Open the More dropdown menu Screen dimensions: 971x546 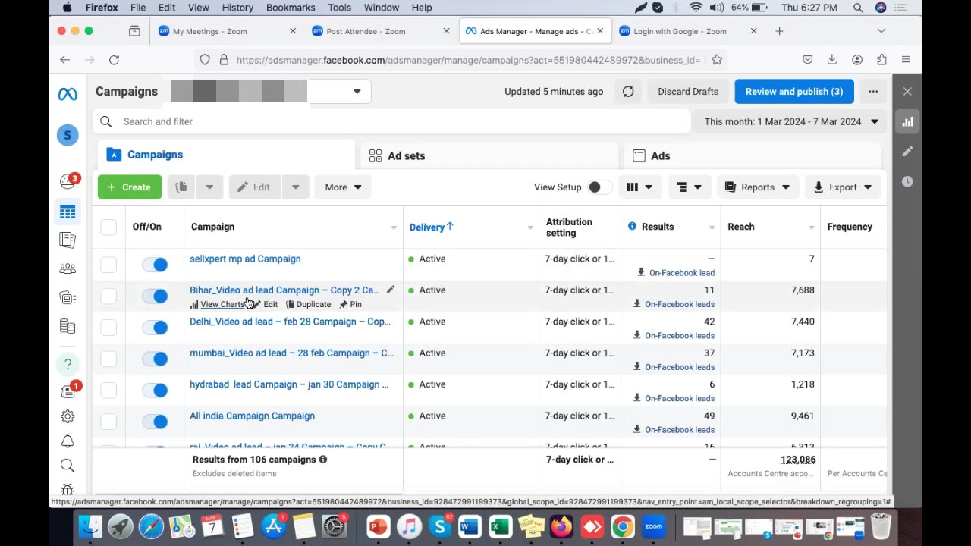pyautogui.click(x=343, y=187)
